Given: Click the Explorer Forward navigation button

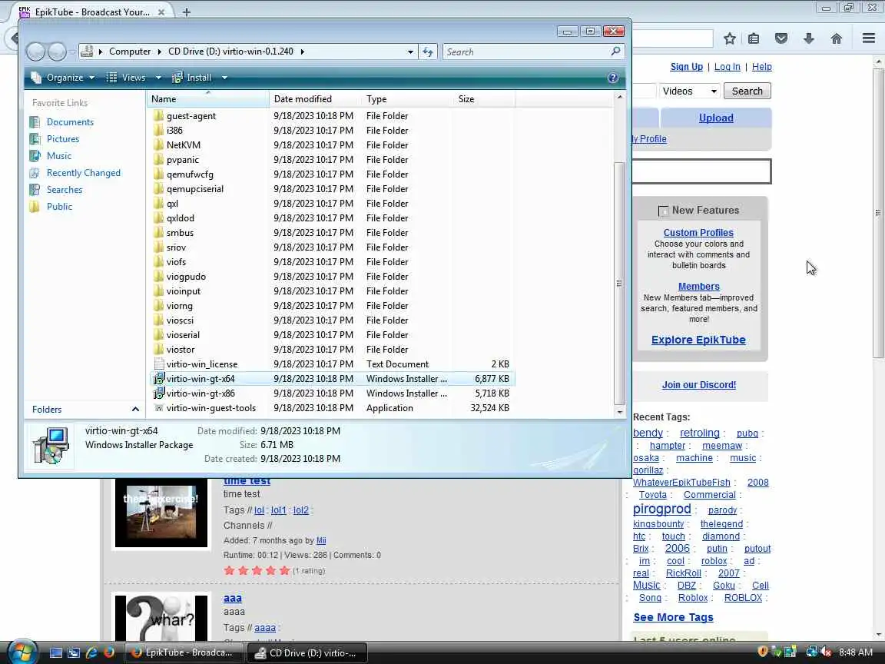Looking at the screenshot, I should coord(56,52).
